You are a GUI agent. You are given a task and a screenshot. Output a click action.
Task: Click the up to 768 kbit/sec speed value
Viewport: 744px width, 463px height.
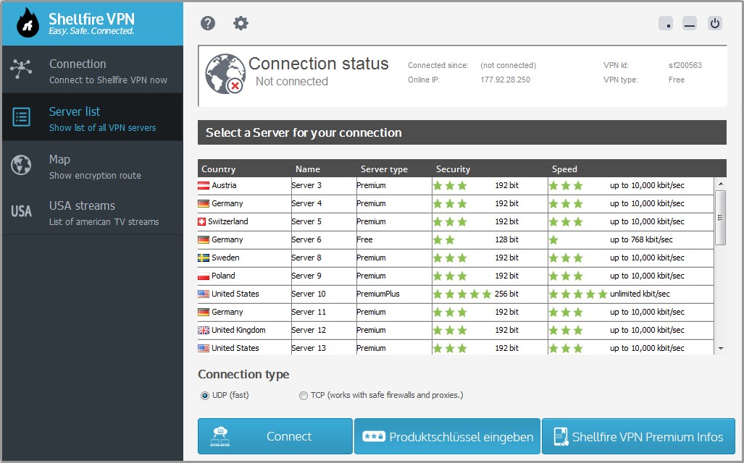[x=641, y=239]
